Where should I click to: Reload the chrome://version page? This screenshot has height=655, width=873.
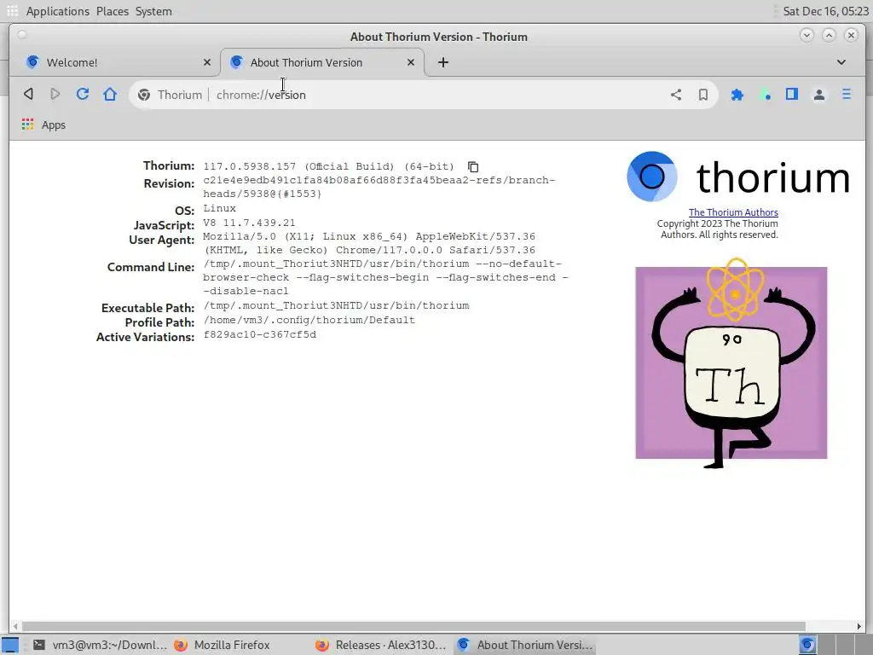83,94
